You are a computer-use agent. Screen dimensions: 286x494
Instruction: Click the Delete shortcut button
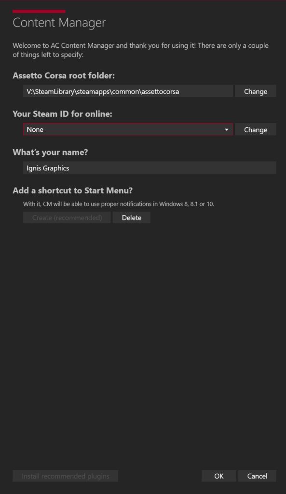[131, 218]
